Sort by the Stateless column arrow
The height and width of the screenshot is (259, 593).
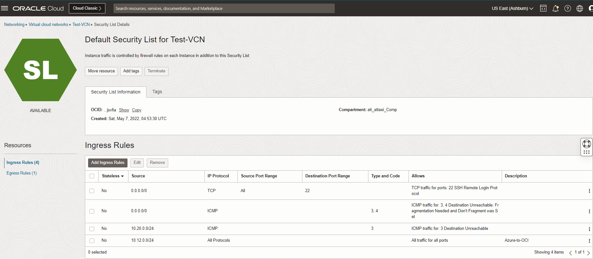point(122,176)
